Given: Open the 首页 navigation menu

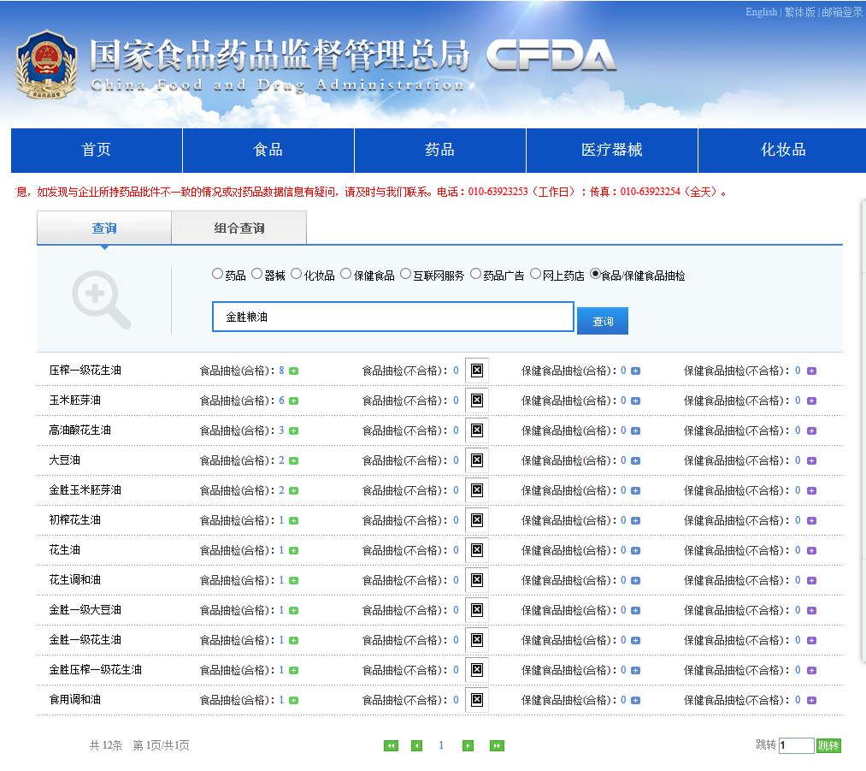Looking at the screenshot, I should 97,151.
